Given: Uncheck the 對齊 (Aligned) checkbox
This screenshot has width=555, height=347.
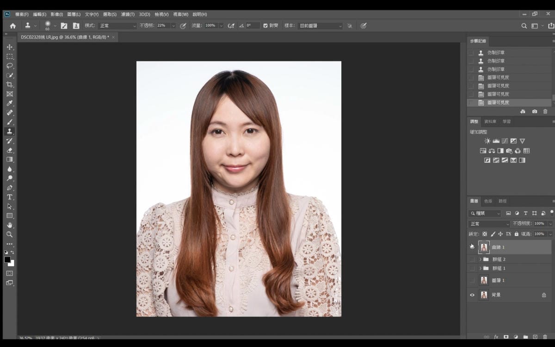Looking at the screenshot, I should 265,25.
